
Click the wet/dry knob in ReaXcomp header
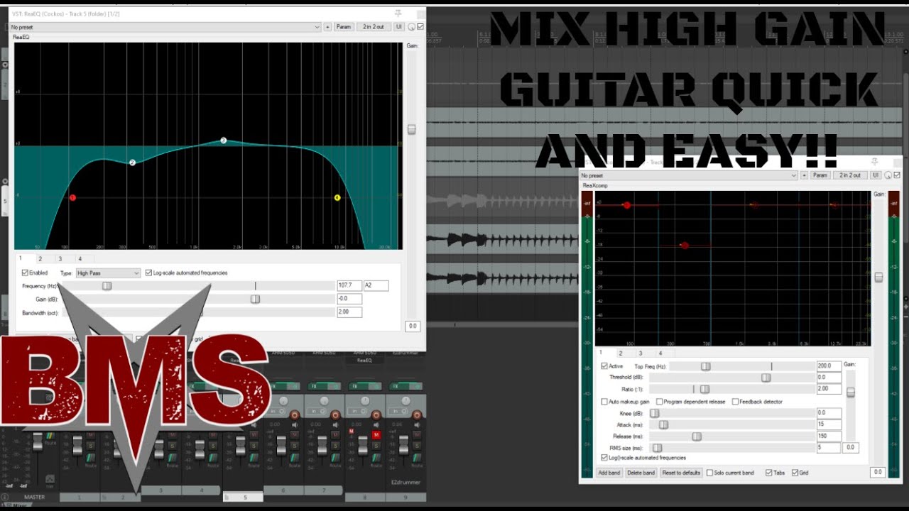888,175
